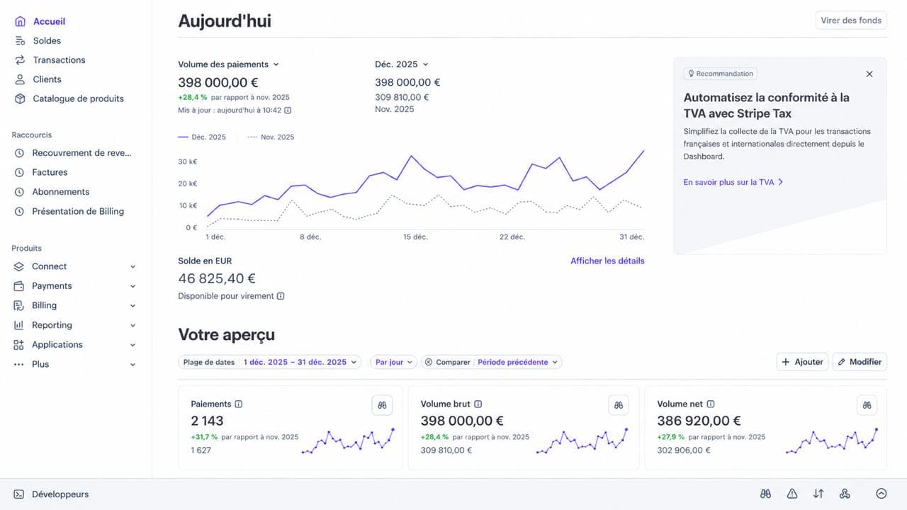Open the Par jour granularity dropdown
This screenshot has width=907, height=510.
pos(393,362)
